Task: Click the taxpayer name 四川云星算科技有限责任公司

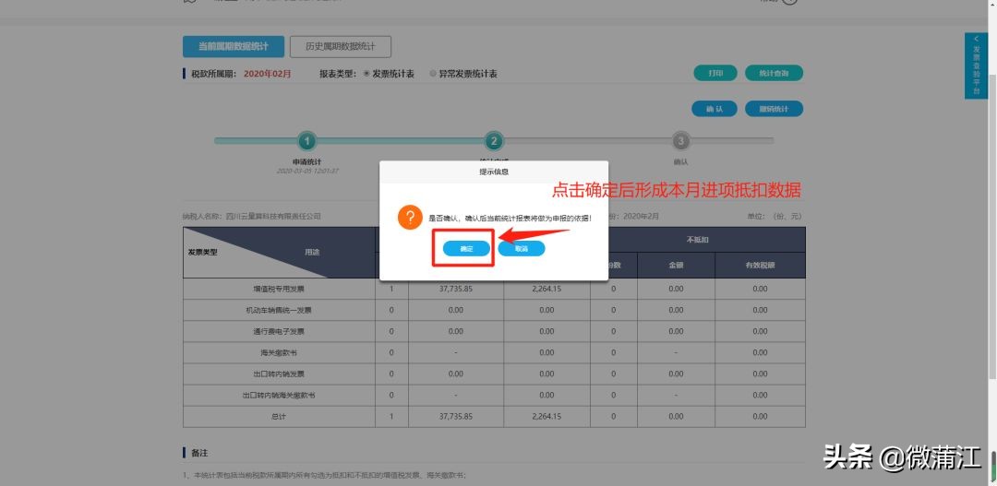Action: coord(273,217)
